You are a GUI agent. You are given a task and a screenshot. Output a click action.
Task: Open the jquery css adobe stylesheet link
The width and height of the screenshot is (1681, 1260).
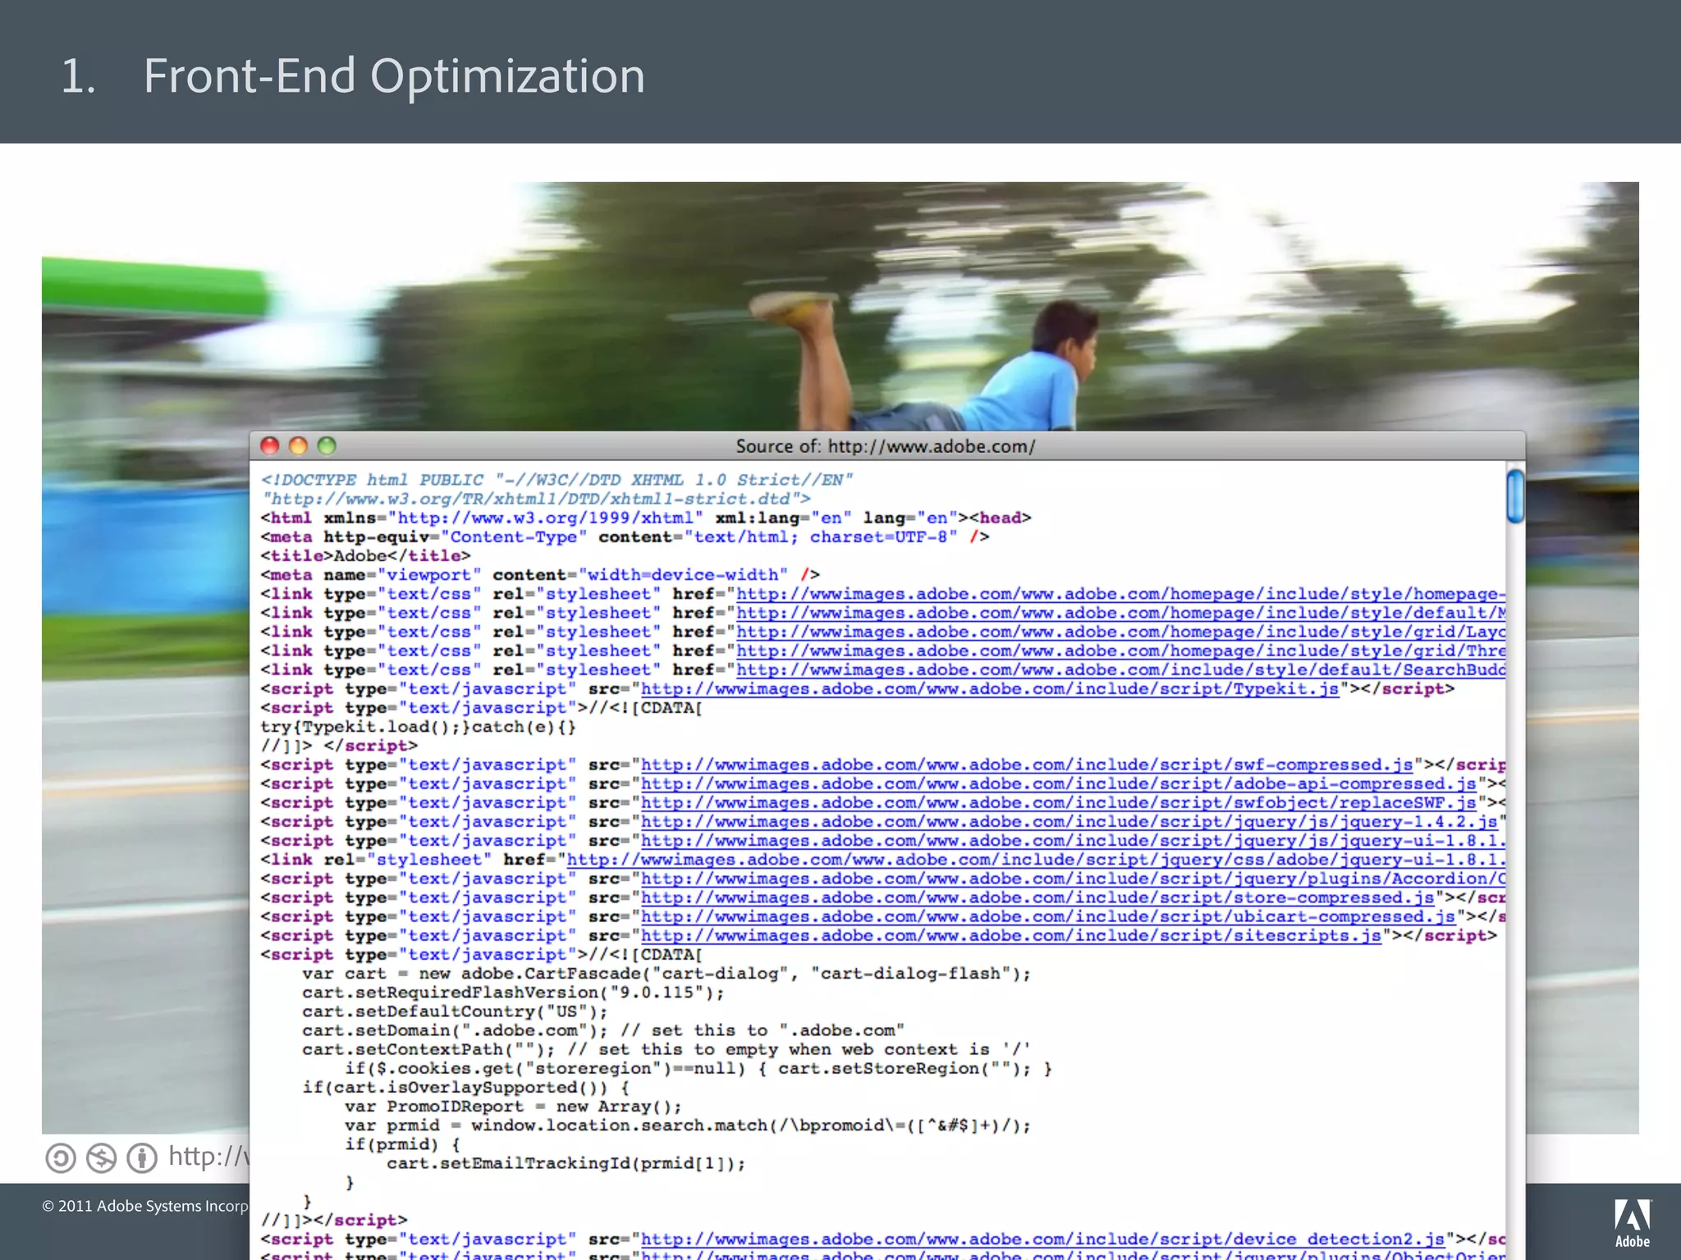point(1036,860)
